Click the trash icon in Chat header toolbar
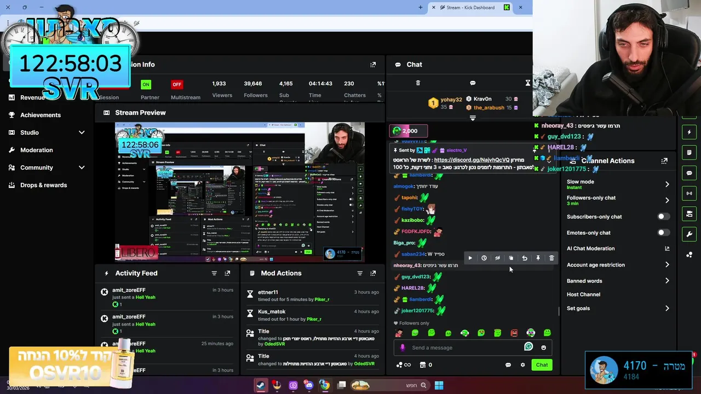The image size is (701, 394). pyautogui.click(x=418, y=83)
